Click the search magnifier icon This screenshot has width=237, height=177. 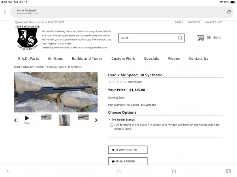point(180,38)
